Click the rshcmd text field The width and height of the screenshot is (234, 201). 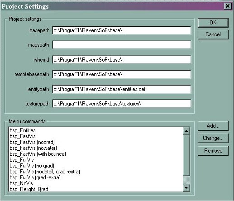click(122, 60)
